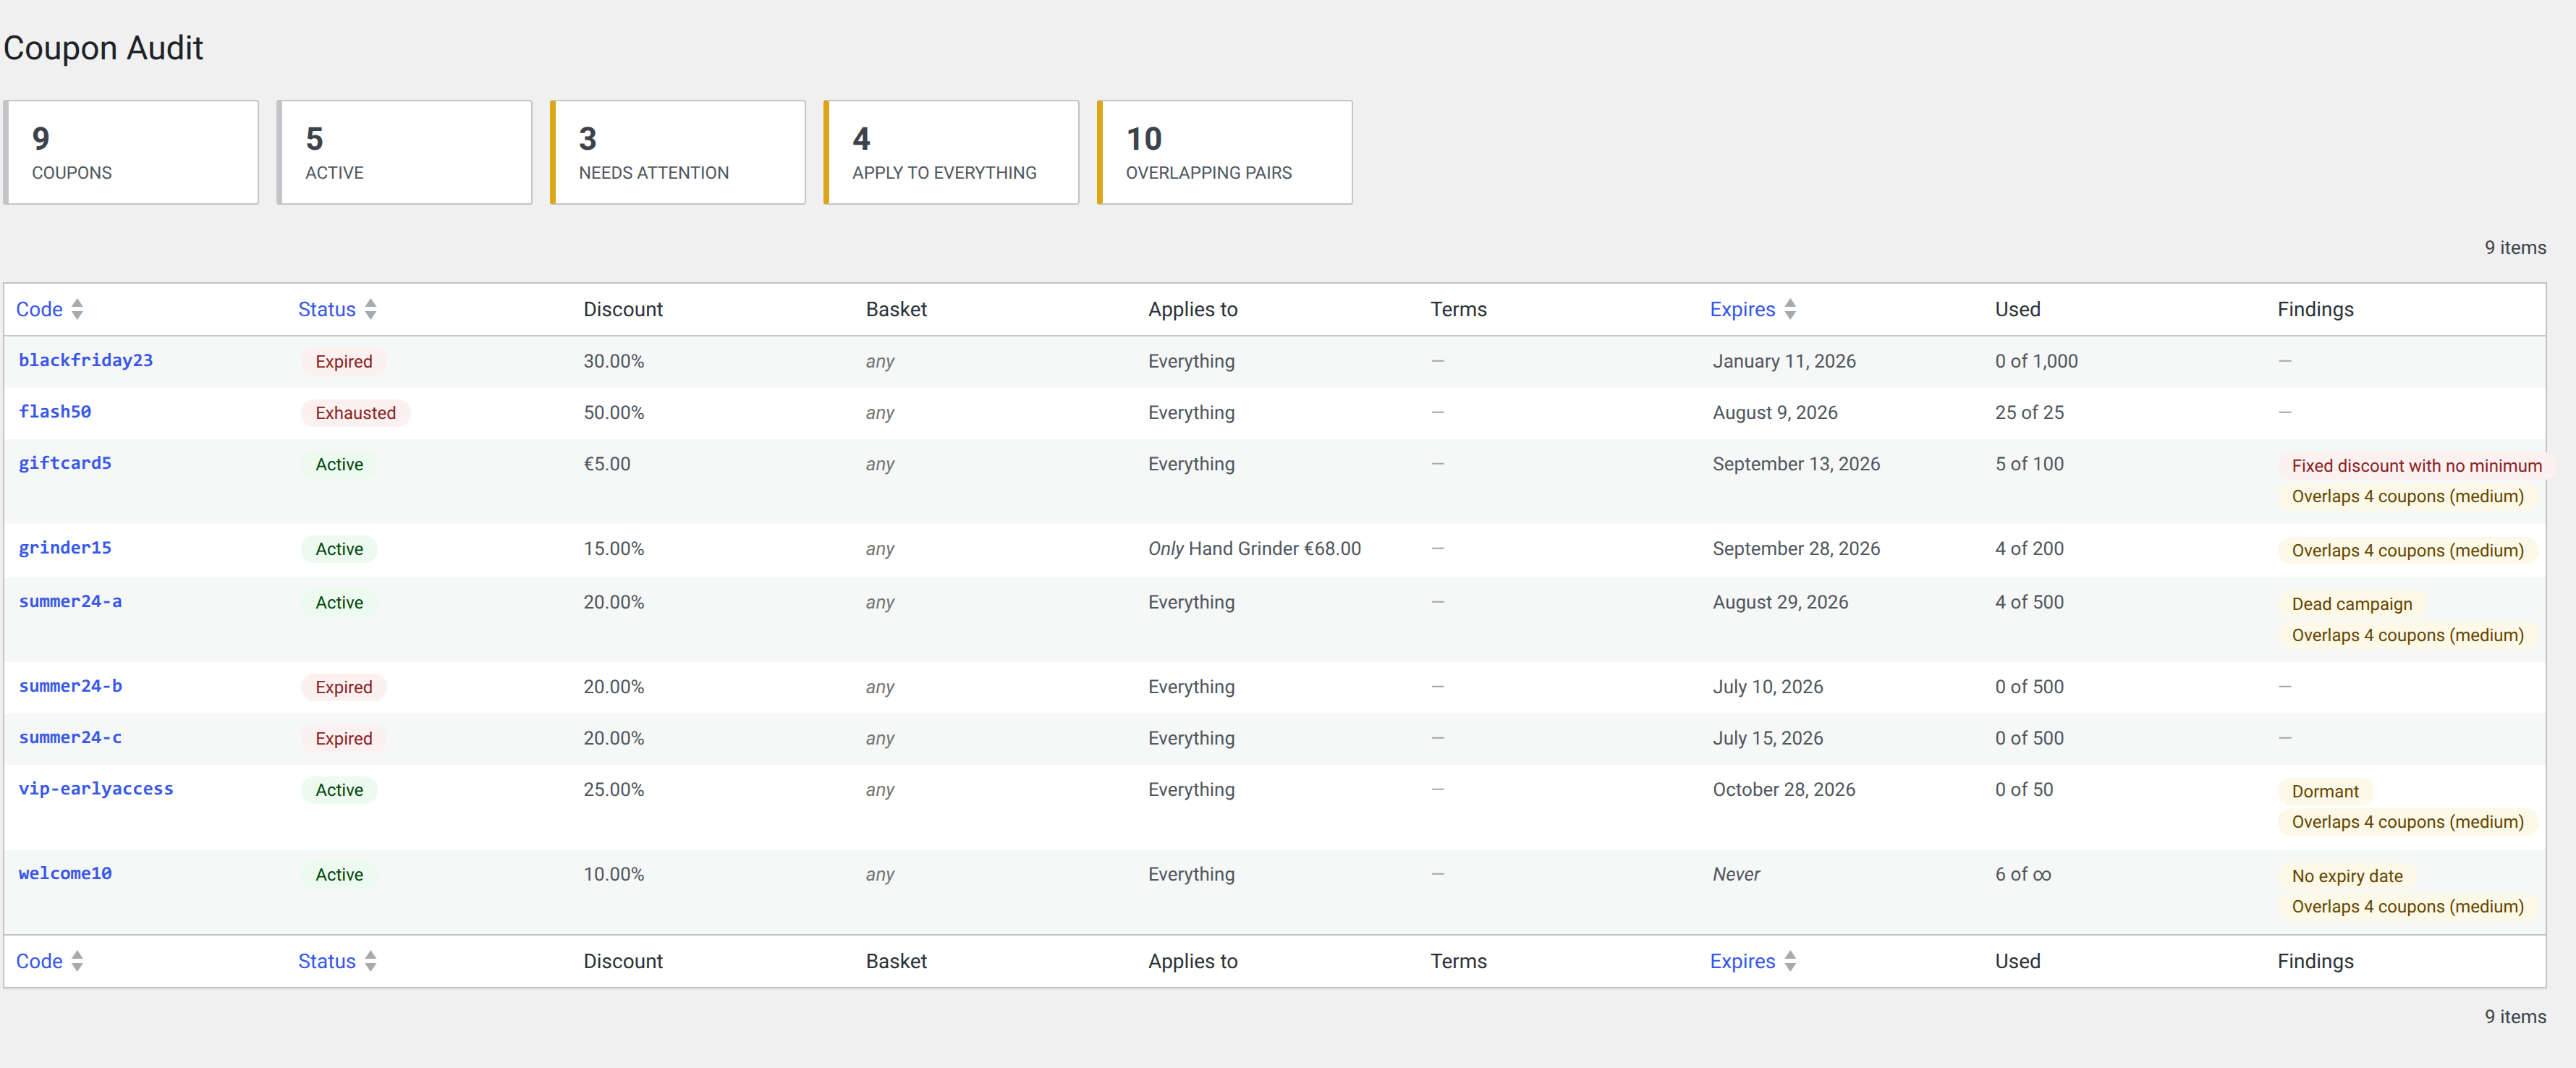
Task: Click sort arrows next to footer Expires header
Action: click(1790, 961)
